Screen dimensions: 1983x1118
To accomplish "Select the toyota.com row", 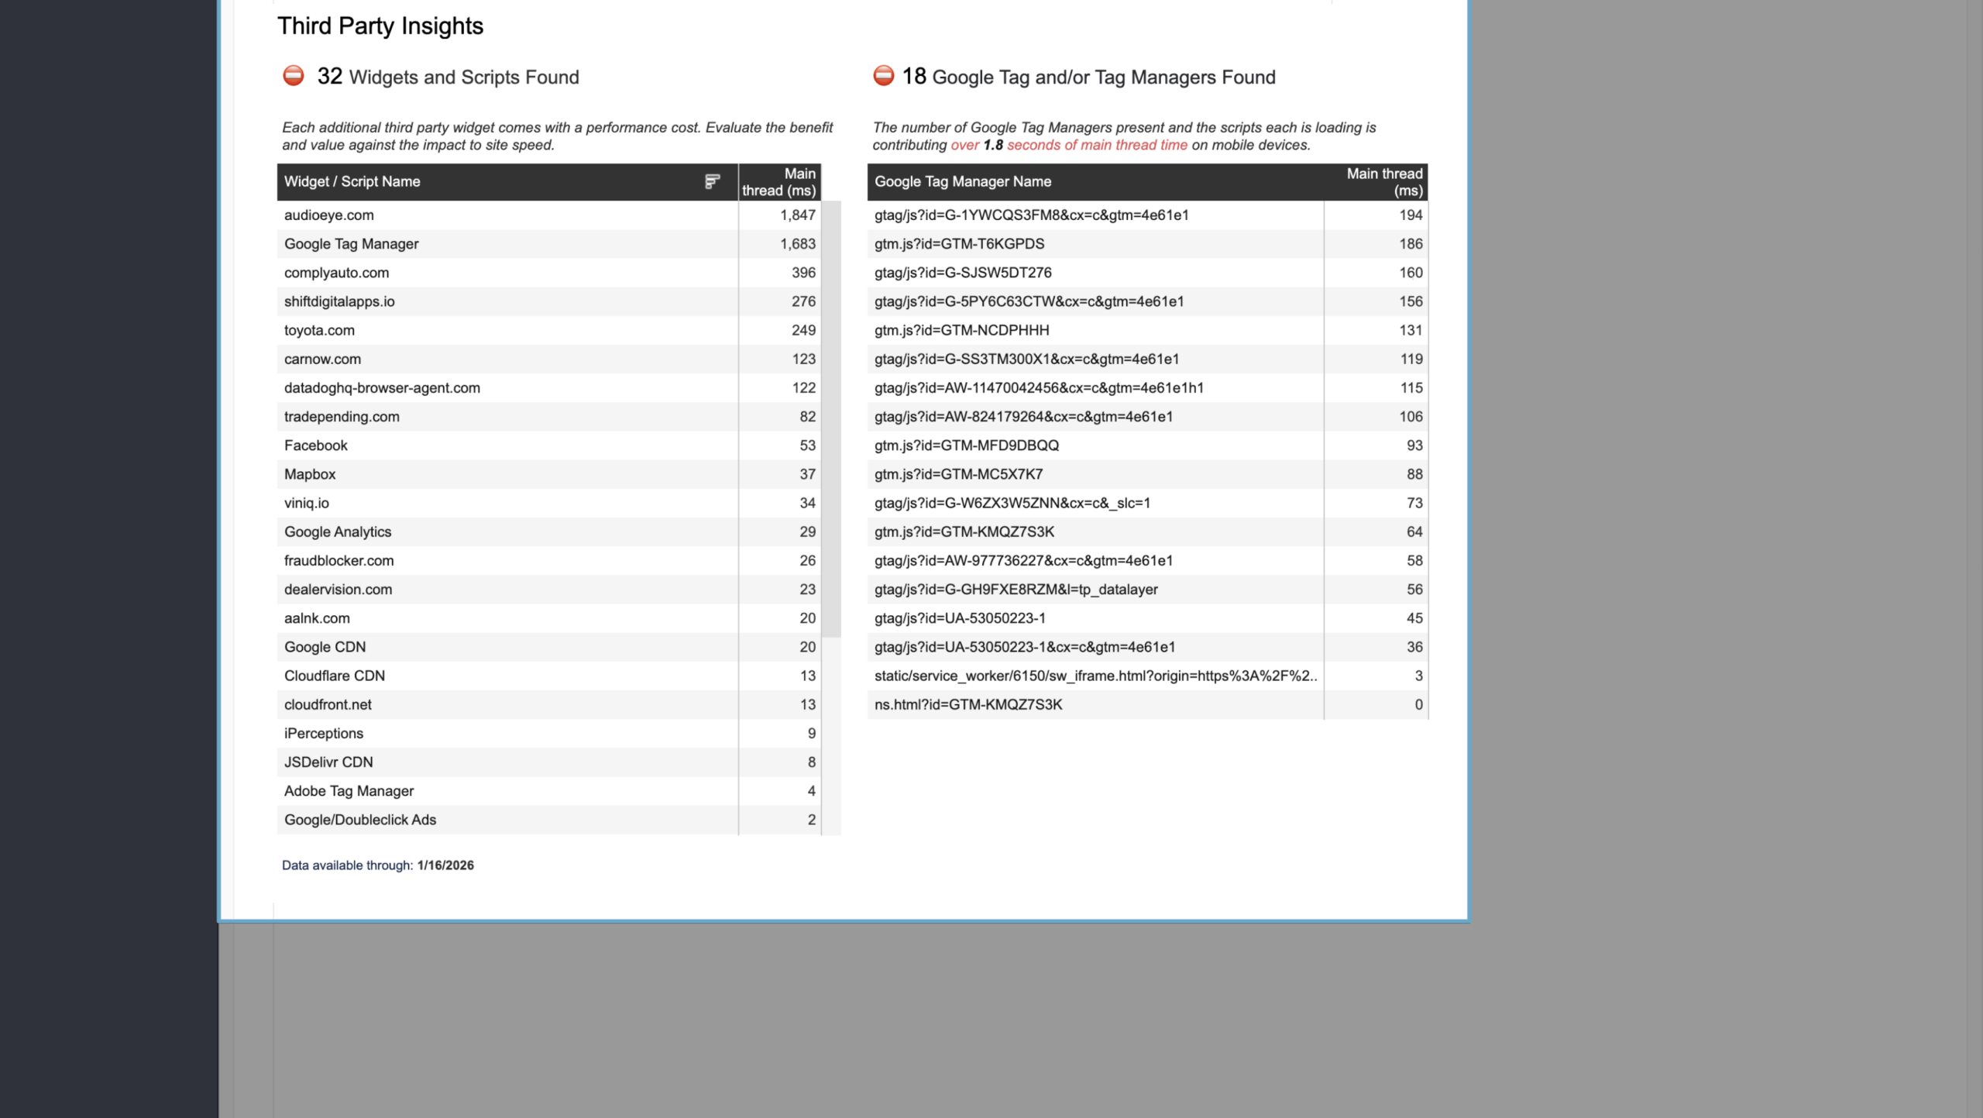I will point(549,330).
